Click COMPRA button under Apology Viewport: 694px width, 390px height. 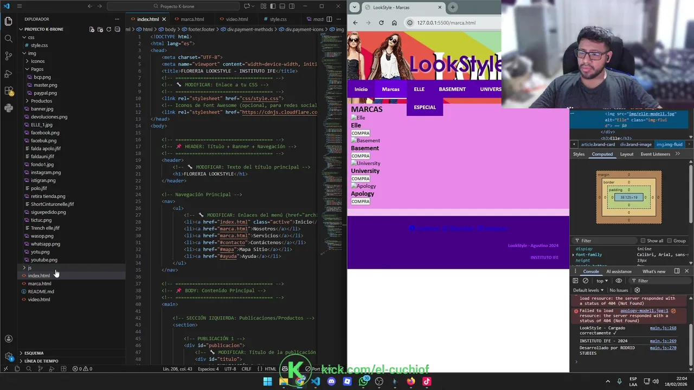click(361, 201)
